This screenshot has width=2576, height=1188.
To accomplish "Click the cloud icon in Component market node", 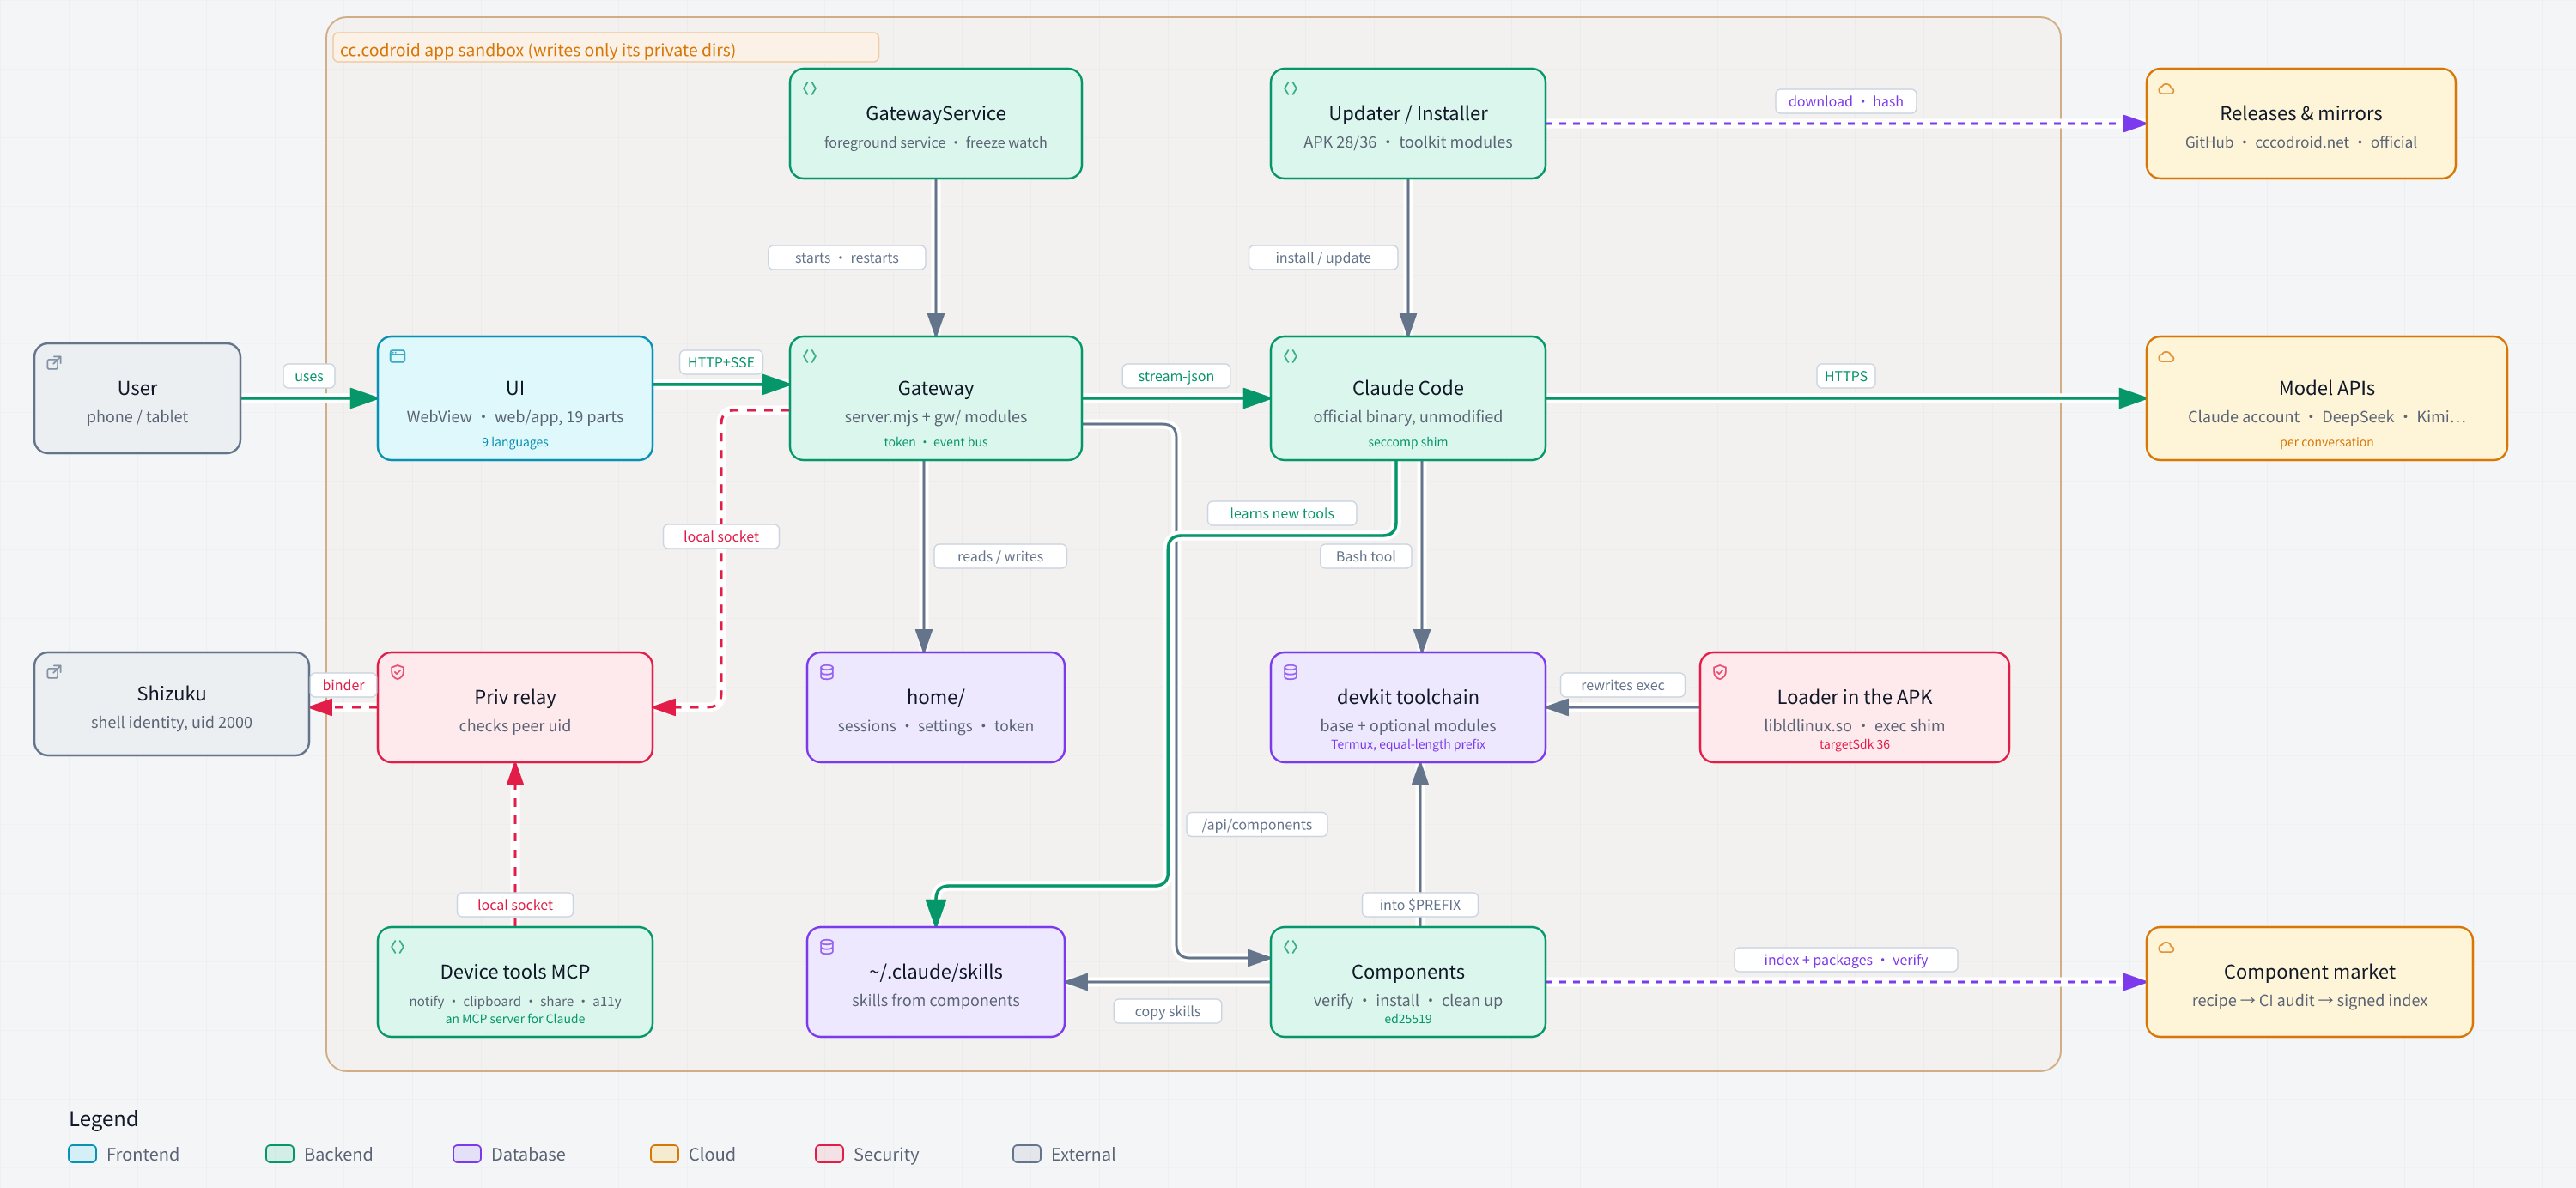I will pyautogui.click(x=2166, y=947).
